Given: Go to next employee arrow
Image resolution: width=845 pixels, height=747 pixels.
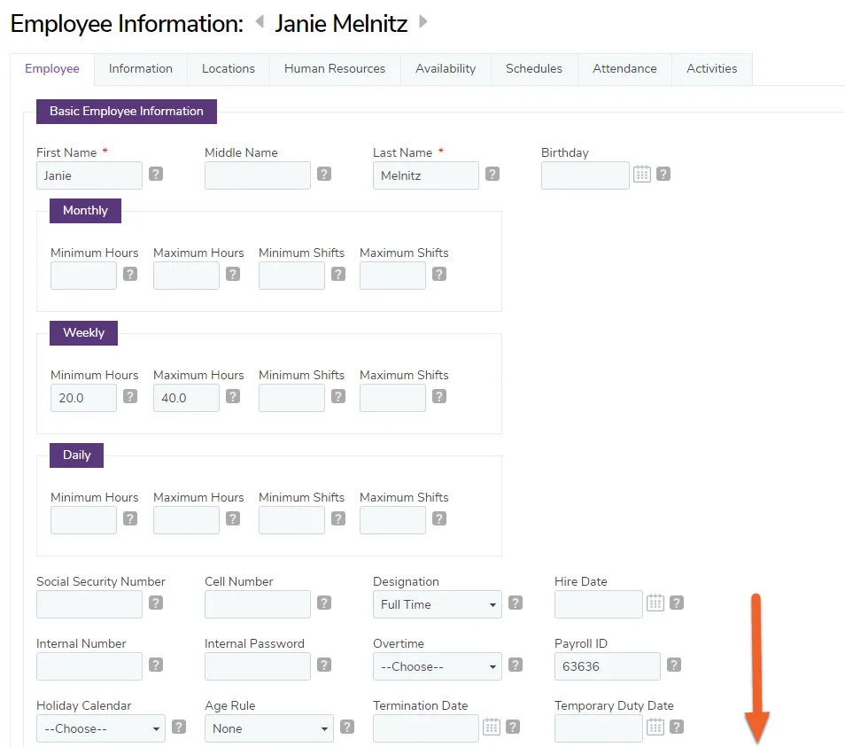Looking at the screenshot, I should tap(423, 21).
